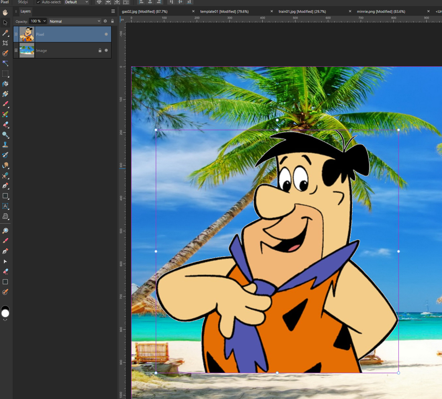This screenshot has height=399, width=442.
Task: Click the last selection brush icon in toolbar
Action: coord(5,292)
